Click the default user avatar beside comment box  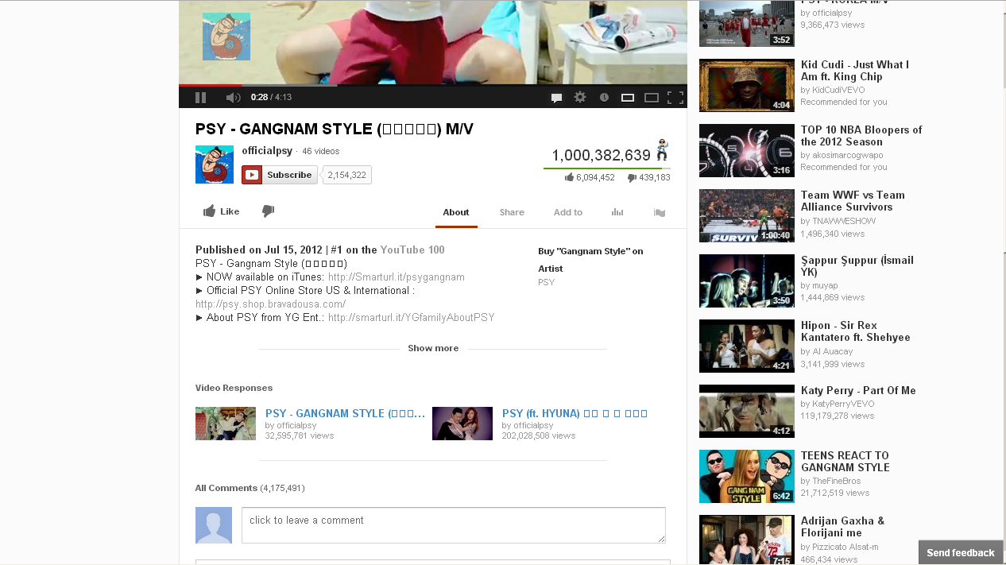coord(214,525)
